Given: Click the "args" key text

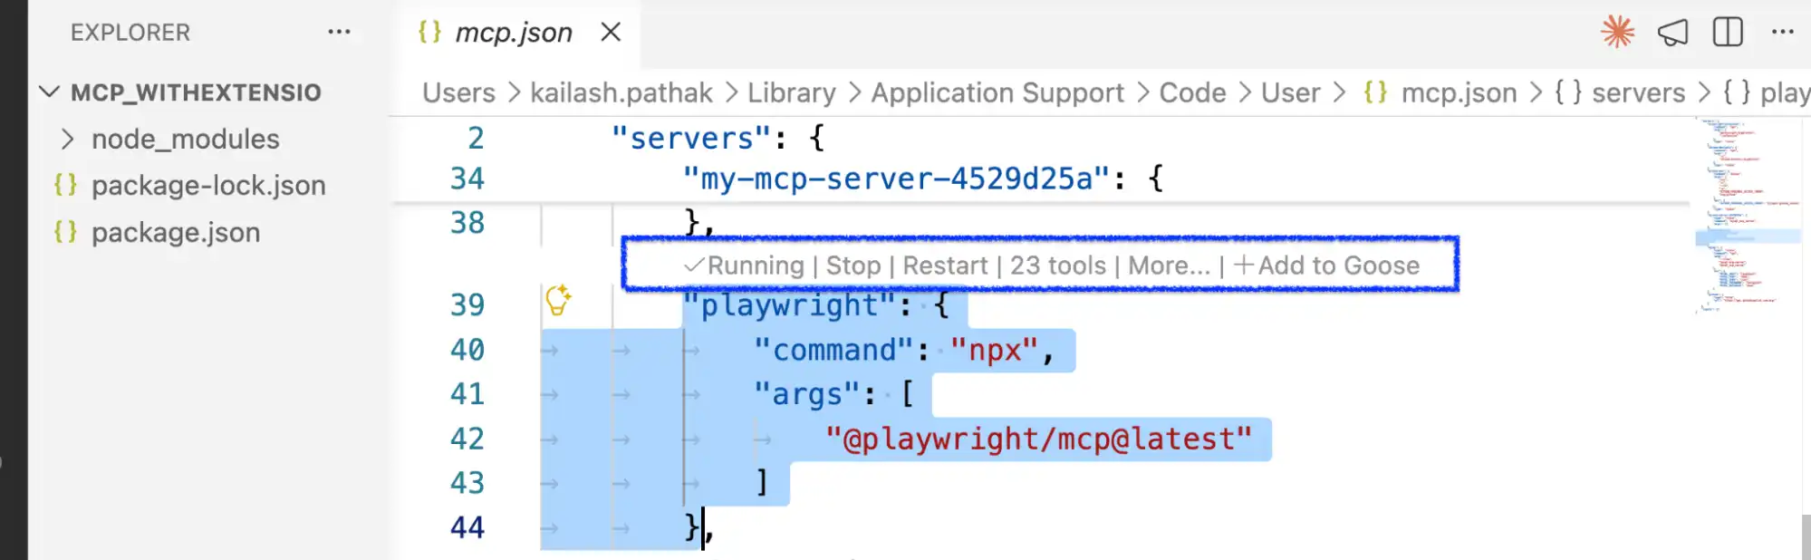Looking at the screenshot, I should [807, 394].
